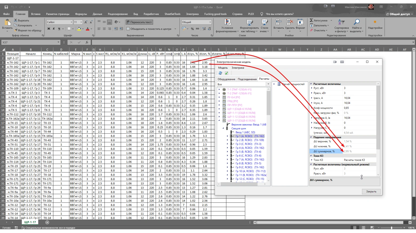Click the zoom slider handle in the status bar
The width and height of the screenshot is (416, 233).
pyautogui.click(x=391, y=228)
